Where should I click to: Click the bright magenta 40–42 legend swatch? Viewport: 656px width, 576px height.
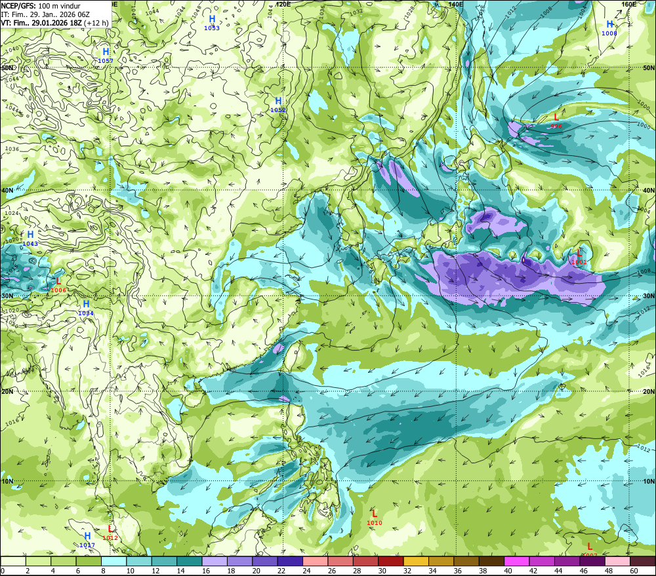tap(516, 562)
